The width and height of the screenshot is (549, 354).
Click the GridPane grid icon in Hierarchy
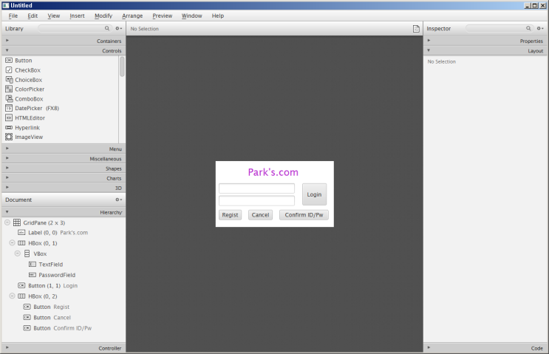17,222
